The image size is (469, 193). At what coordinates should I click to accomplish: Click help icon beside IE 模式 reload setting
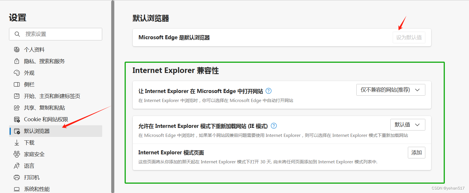(x=274, y=126)
